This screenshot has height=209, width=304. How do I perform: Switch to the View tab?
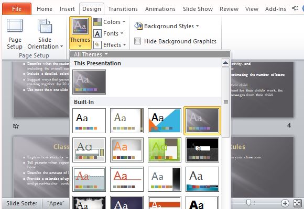[252, 9]
